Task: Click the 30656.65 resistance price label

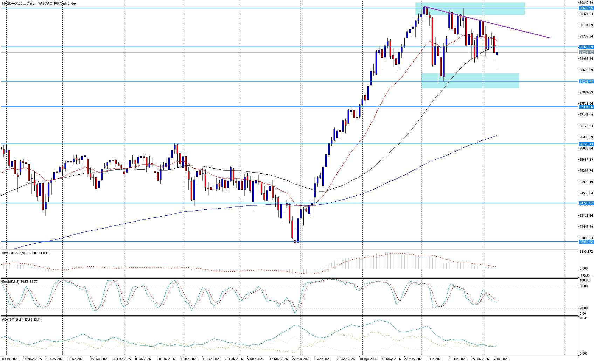Action: [x=586, y=8]
